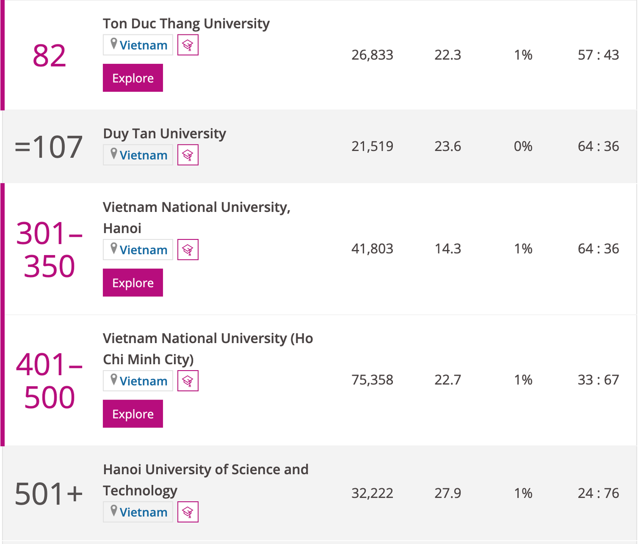Click Vietnam location tag under Ton Duc Thang
The width and height of the screenshot is (638, 544).
click(138, 45)
